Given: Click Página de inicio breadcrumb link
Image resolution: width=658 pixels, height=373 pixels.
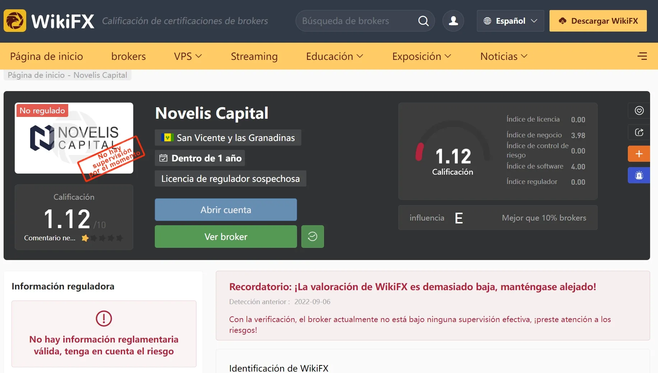Looking at the screenshot, I should tap(36, 75).
